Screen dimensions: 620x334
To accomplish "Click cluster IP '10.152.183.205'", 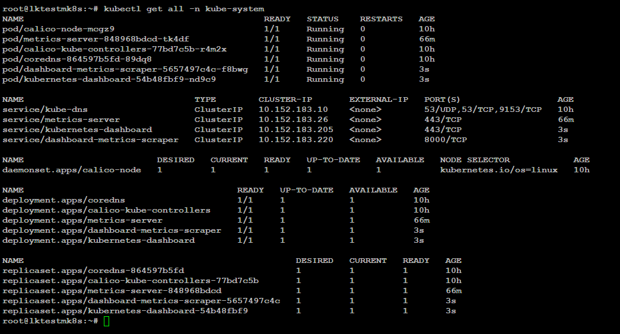I will [296, 130].
